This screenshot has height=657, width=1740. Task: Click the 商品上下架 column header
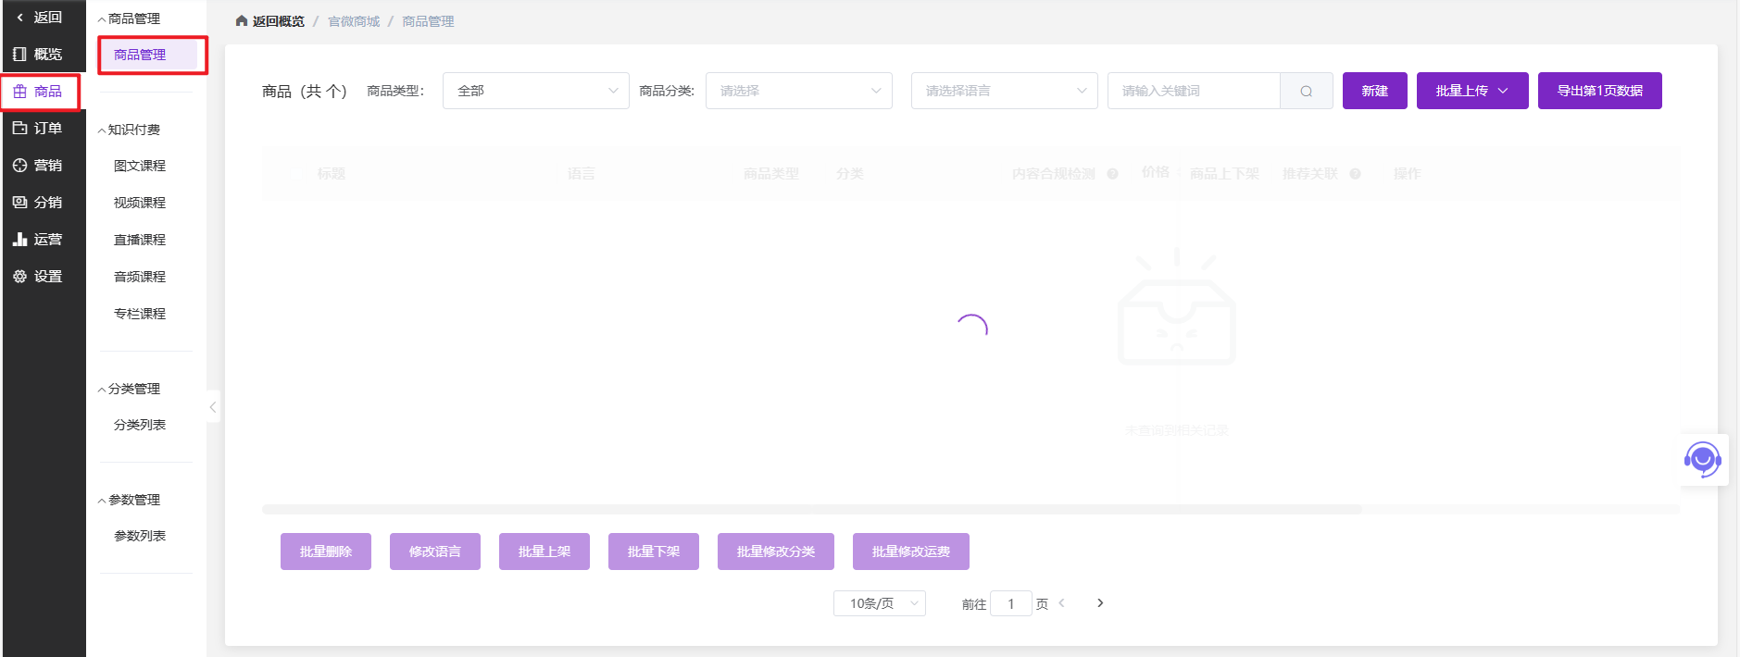1224,174
